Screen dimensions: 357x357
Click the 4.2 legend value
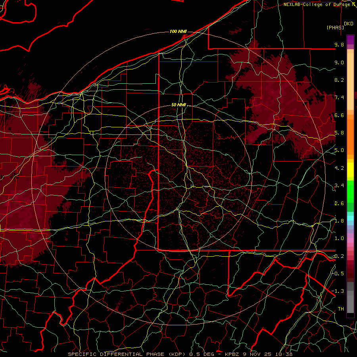click(339, 168)
